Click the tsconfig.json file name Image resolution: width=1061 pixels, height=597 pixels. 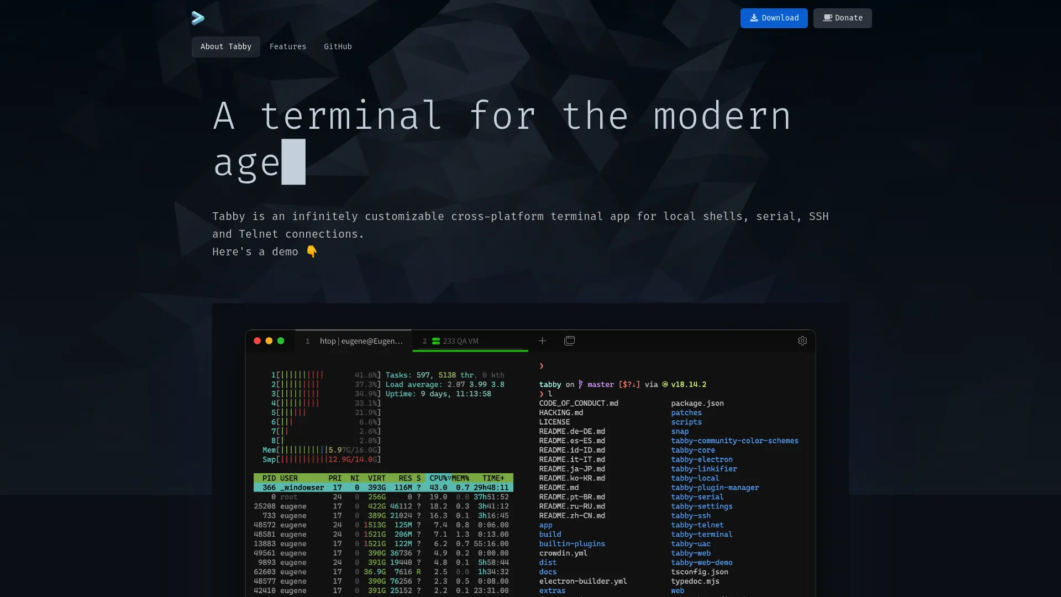(700, 572)
